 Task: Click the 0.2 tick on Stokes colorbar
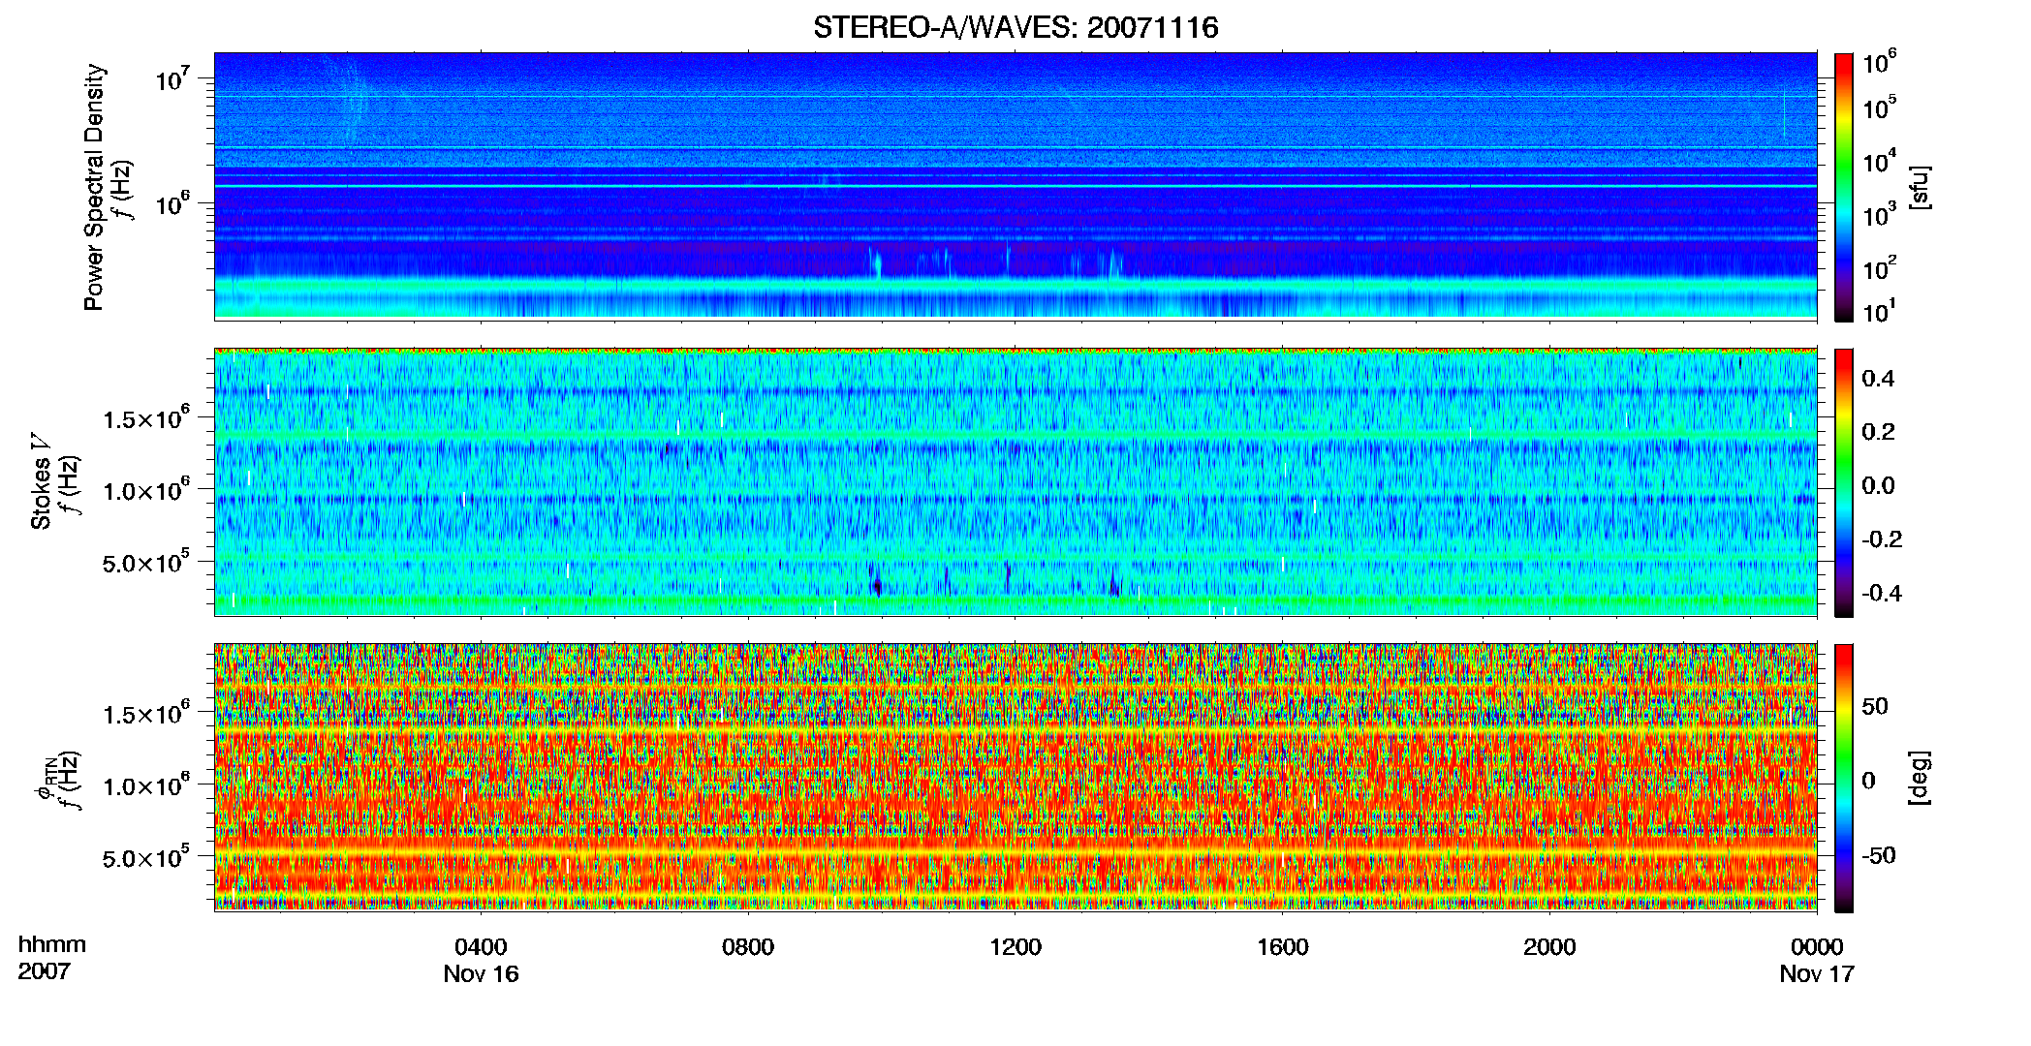tap(1878, 432)
